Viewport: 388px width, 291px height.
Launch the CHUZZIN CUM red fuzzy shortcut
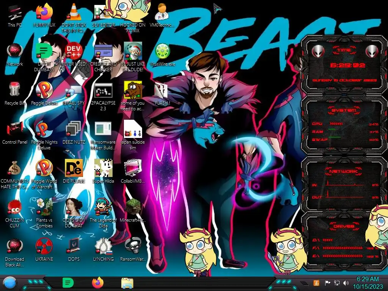(x=15, y=213)
